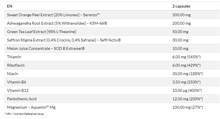Viewport: 220px width, 119px height.
Task: Click the 10.00 µg (400%*) value
Action: click(187, 90)
